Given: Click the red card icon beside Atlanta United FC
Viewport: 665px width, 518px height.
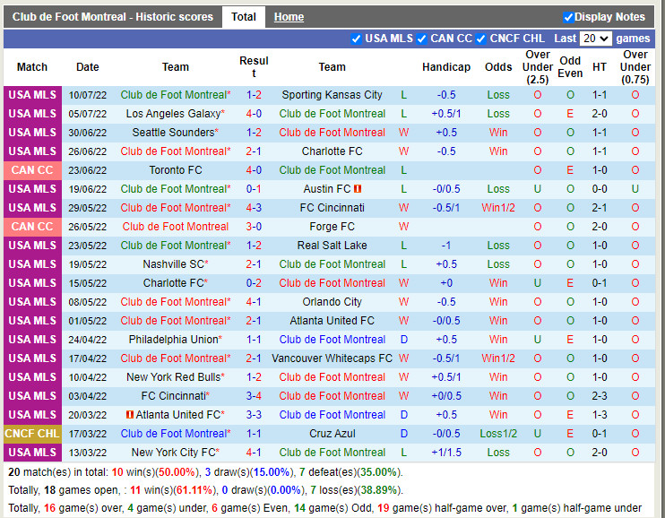Looking at the screenshot, I should (130, 415).
